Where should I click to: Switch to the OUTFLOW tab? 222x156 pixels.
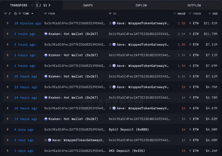click(194, 5)
